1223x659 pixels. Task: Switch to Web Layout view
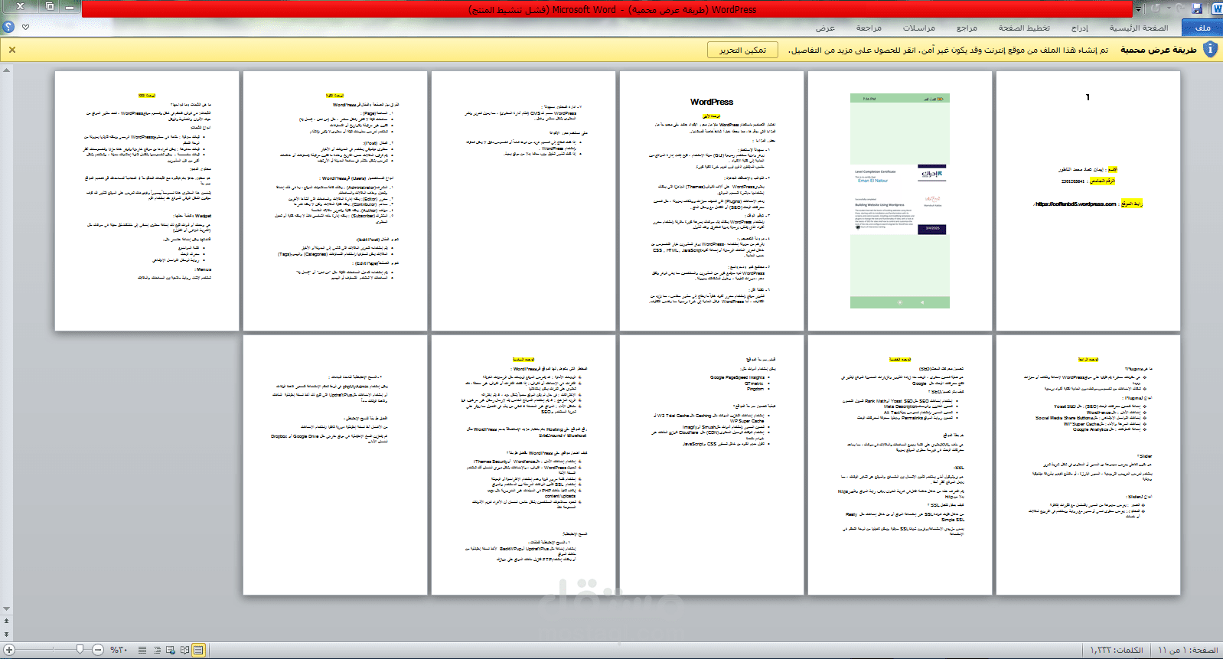pyautogui.click(x=171, y=650)
